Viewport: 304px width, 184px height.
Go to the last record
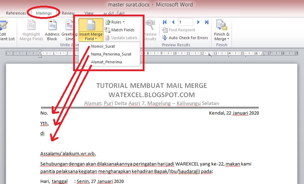[207, 22]
